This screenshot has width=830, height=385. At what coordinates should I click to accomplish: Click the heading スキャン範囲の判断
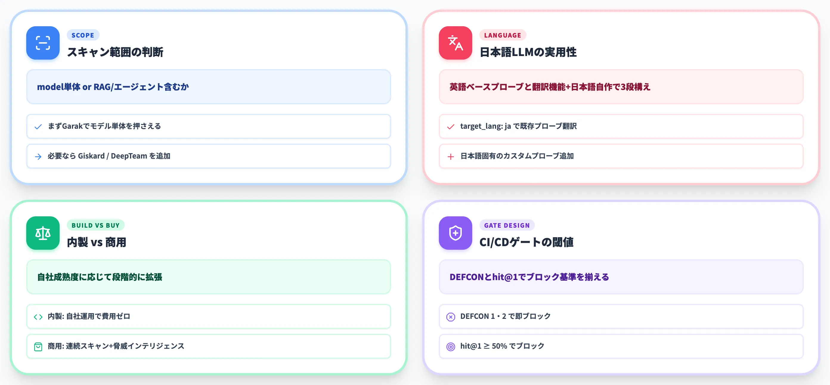[115, 52]
